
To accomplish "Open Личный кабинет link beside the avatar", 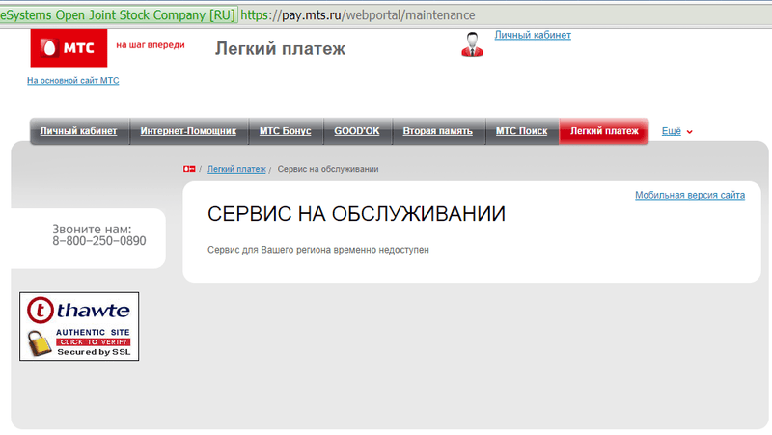I will pyautogui.click(x=533, y=35).
